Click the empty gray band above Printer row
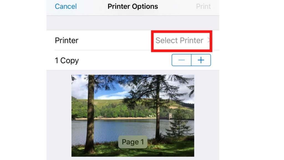Image resolution: width=284 pixels, height=160 pixels. pos(133,23)
